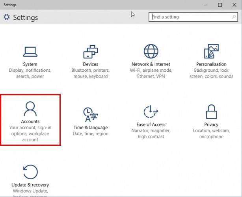Image resolution: width=242 pixels, height=197 pixels.
Task: Click the 'Windows Update,' description text
Action: tap(30, 191)
